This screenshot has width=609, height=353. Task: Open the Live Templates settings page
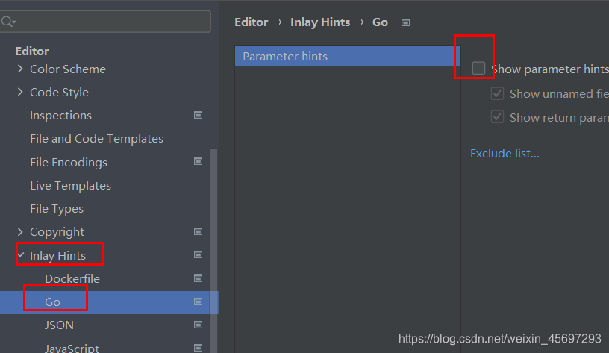point(70,186)
